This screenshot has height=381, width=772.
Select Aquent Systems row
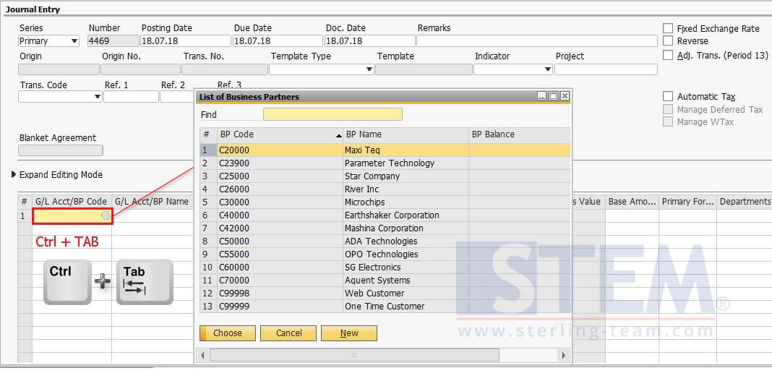point(385,281)
